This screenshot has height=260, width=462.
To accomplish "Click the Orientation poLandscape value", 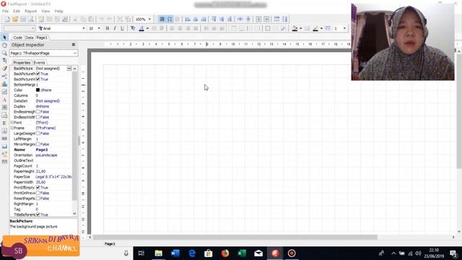I will pos(46,155).
